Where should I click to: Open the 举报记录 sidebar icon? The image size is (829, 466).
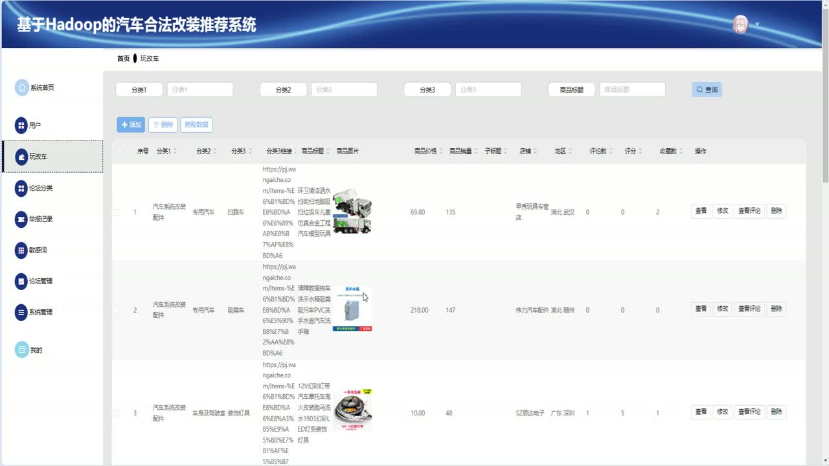21,219
